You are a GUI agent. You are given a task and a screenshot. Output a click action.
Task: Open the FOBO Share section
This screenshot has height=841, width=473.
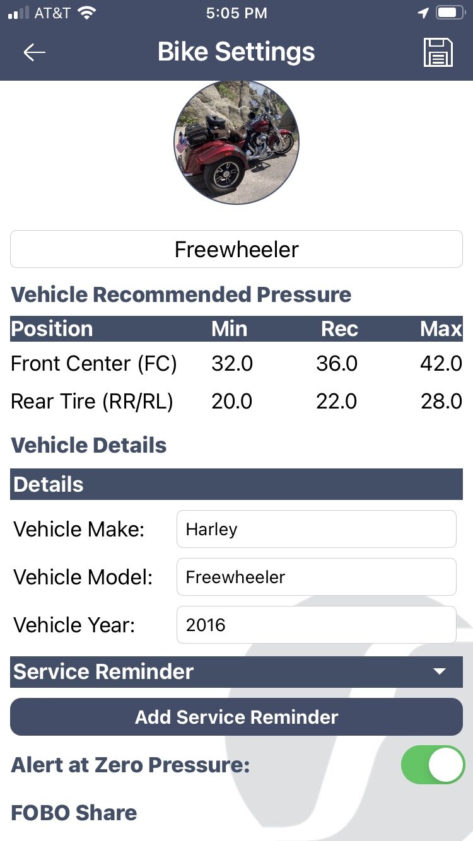pos(74,813)
